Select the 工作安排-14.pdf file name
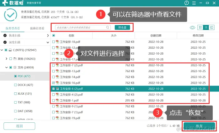This screenshot has width=219, height=133. click(70, 77)
